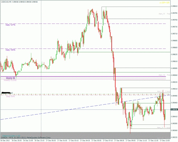
Task: Click price scale value 0.98660
Action: pos(174,47)
